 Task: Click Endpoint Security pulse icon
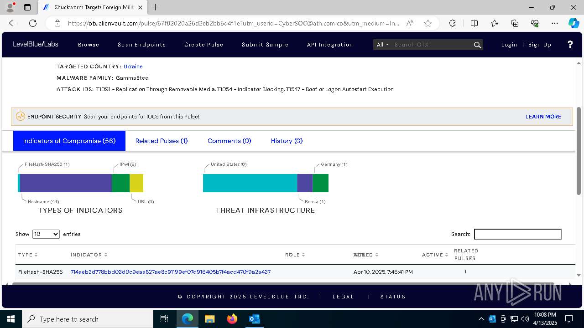(x=21, y=116)
